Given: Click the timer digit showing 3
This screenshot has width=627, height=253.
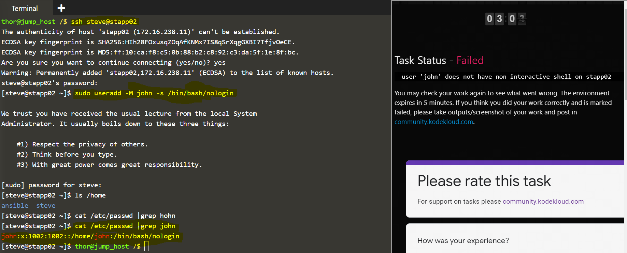Looking at the screenshot, I should (x=499, y=19).
